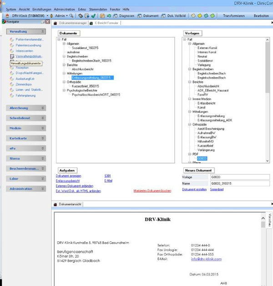Pin the Navigator panel with the pin icon
This screenshot has height=286, width=273.
click(x=43, y=22)
